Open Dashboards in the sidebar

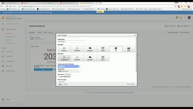(x=9, y=34)
